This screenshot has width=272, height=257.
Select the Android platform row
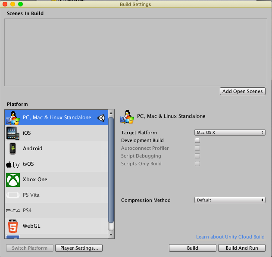[56, 149]
